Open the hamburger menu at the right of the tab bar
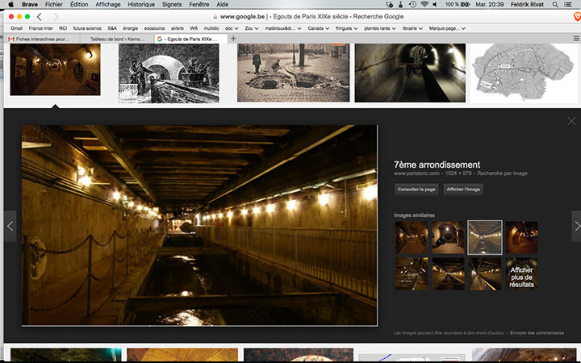The height and width of the screenshot is (363, 581). point(575,38)
